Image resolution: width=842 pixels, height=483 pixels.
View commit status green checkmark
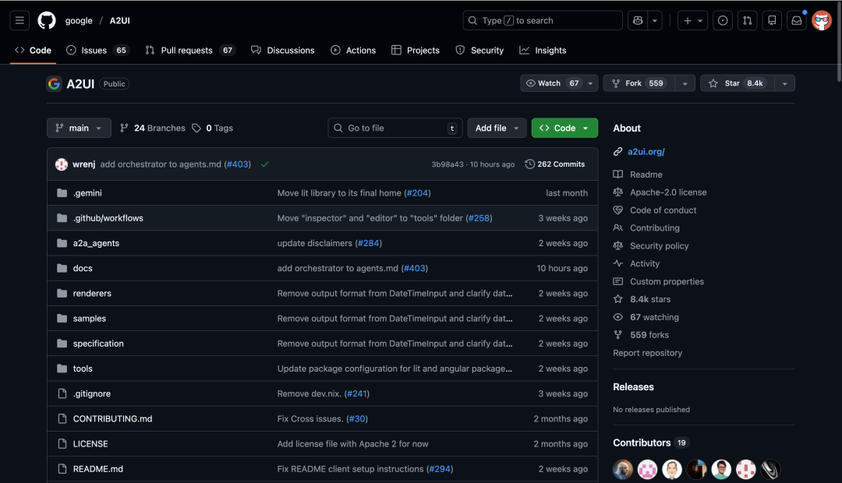click(265, 164)
